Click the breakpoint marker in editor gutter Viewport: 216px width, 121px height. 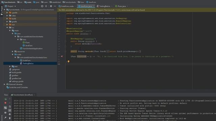pyautogui.click(x=62, y=56)
